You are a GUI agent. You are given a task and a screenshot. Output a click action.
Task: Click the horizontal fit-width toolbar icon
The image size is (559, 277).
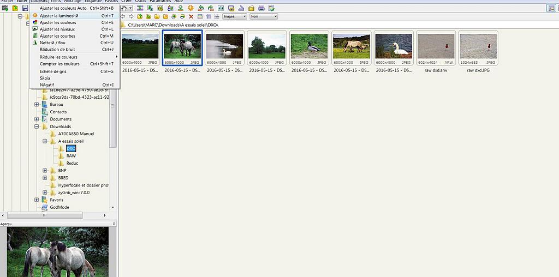tap(140, 8)
